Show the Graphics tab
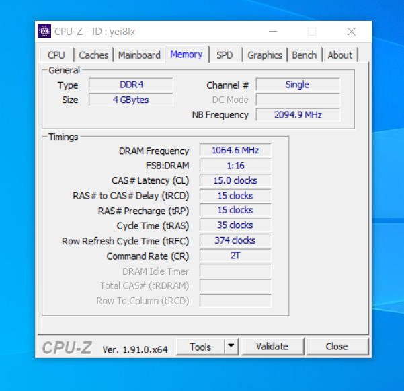This screenshot has width=404, height=391. pos(265,55)
